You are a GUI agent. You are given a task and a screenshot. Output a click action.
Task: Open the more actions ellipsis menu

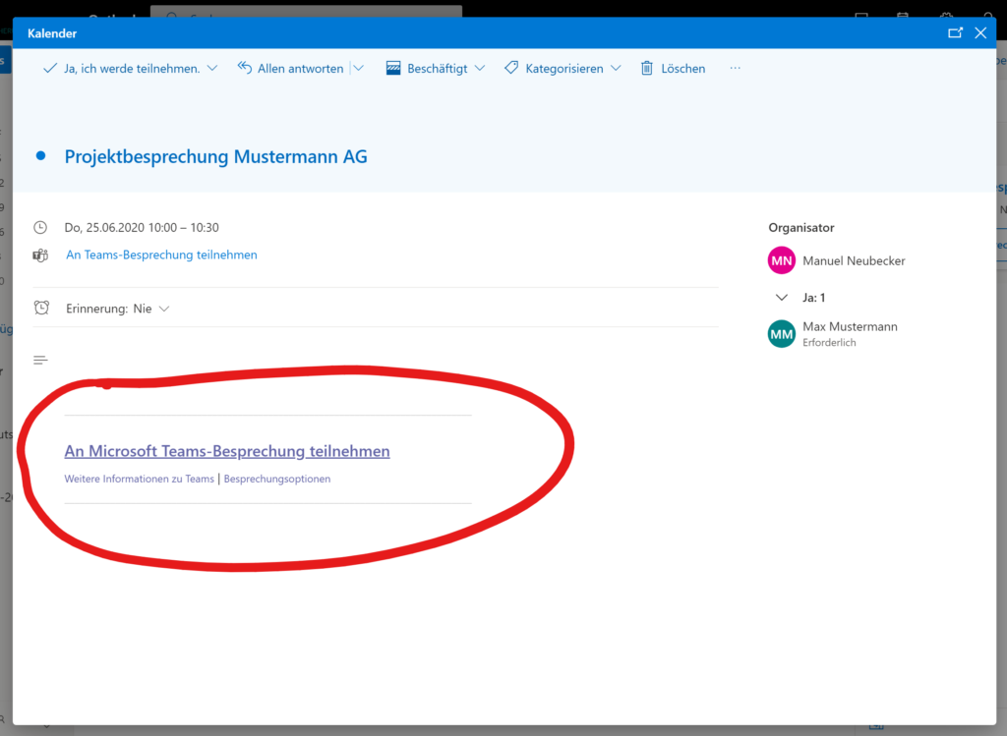(x=736, y=68)
